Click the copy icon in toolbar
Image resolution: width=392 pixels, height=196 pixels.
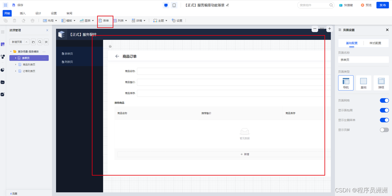6,20
